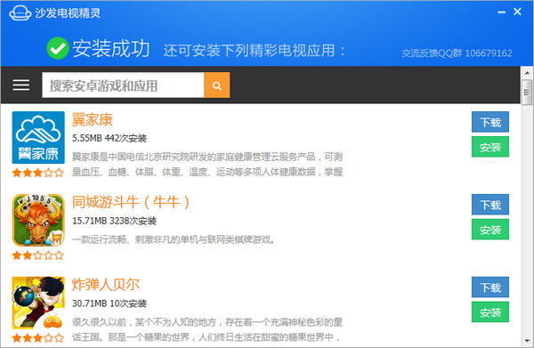Screen dimensions: 534x348
Task: Click the star rating under 炸弹人贝尔
Action: (x=38, y=338)
